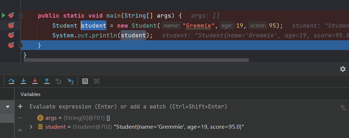
Task: Click the Run to Cursor icon
Action: (70, 81)
